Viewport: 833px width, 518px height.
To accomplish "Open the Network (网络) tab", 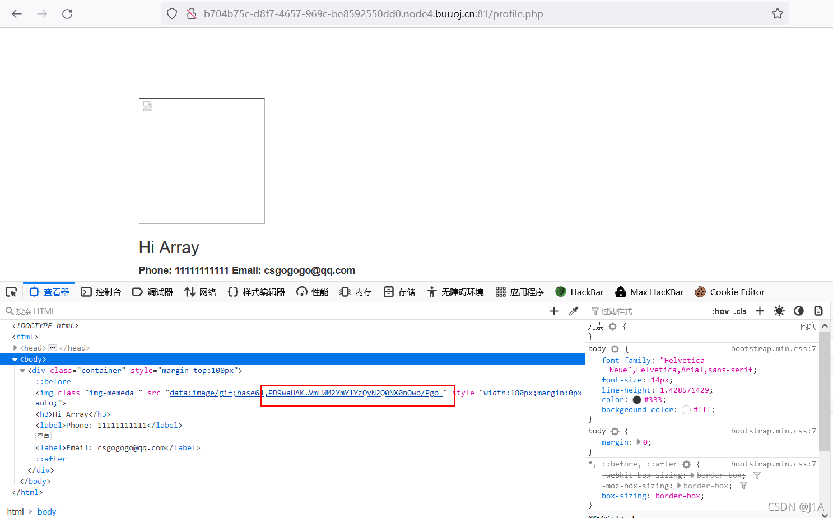I will pyautogui.click(x=201, y=292).
